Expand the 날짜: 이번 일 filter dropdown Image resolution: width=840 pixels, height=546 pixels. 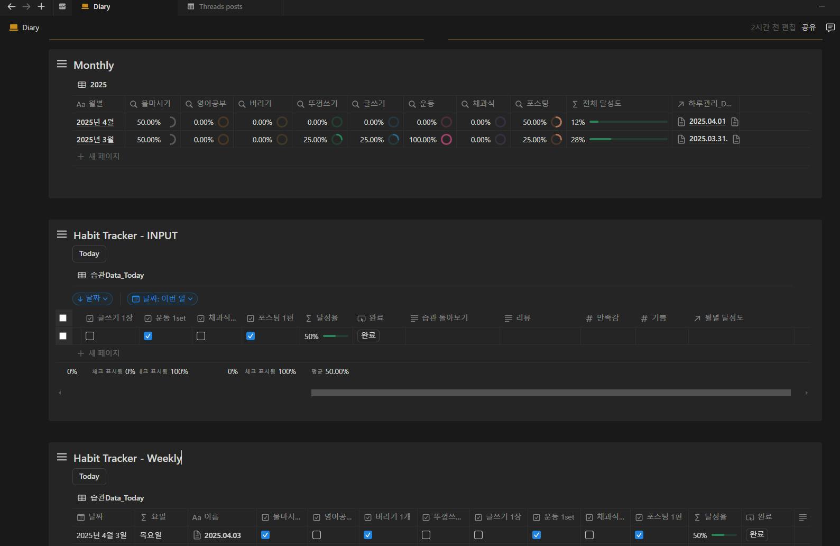tap(162, 299)
